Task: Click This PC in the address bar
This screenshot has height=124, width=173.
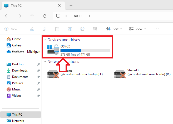Action: click(78, 16)
